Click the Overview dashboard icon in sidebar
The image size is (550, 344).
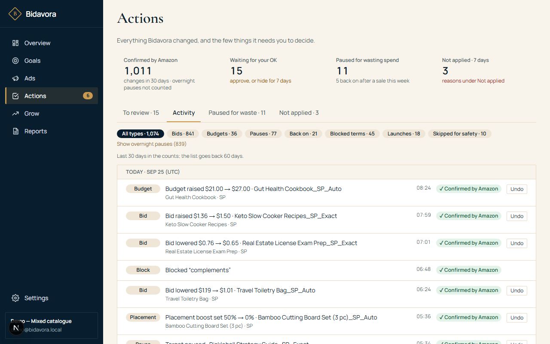(x=15, y=43)
